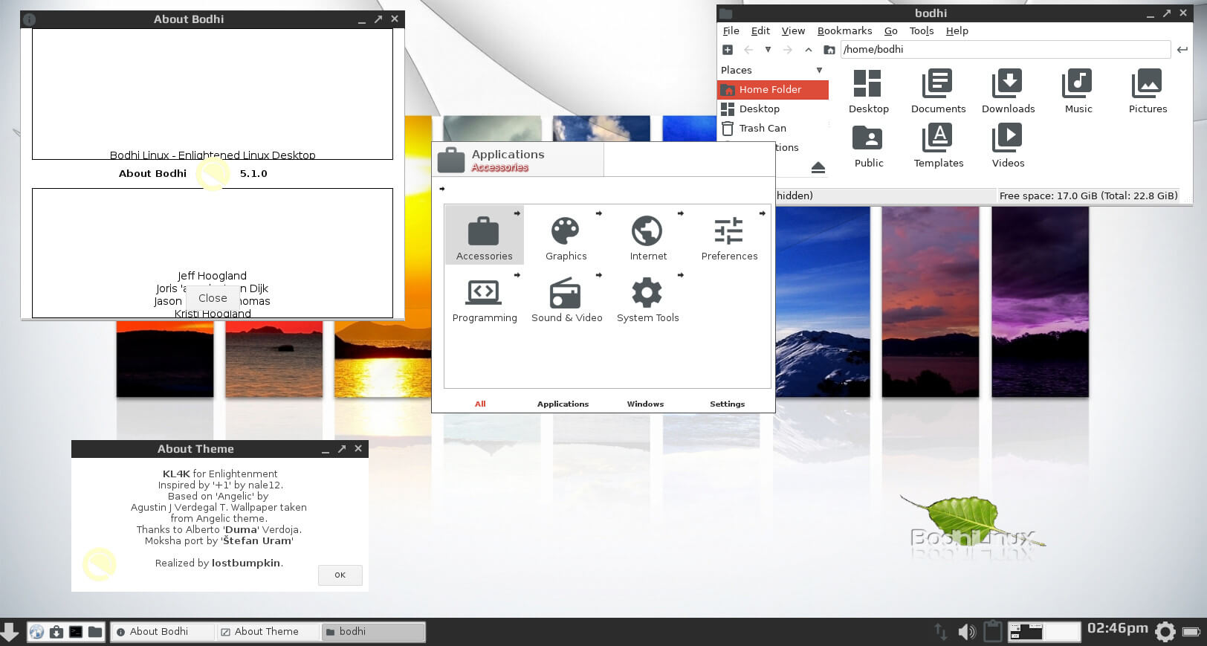The width and height of the screenshot is (1207, 646).
Task: Open the Help menu
Action: pyautogui.click(x=957, y=30)
